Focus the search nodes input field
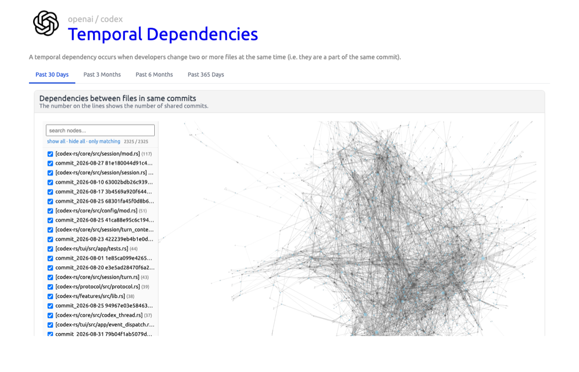The height and width of the screenshot is (372, 579). pyautogui.click(x=100, y=130)
